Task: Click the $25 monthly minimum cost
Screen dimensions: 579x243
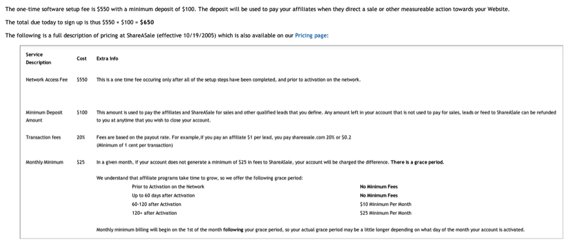Action: [x=80, y=162]
